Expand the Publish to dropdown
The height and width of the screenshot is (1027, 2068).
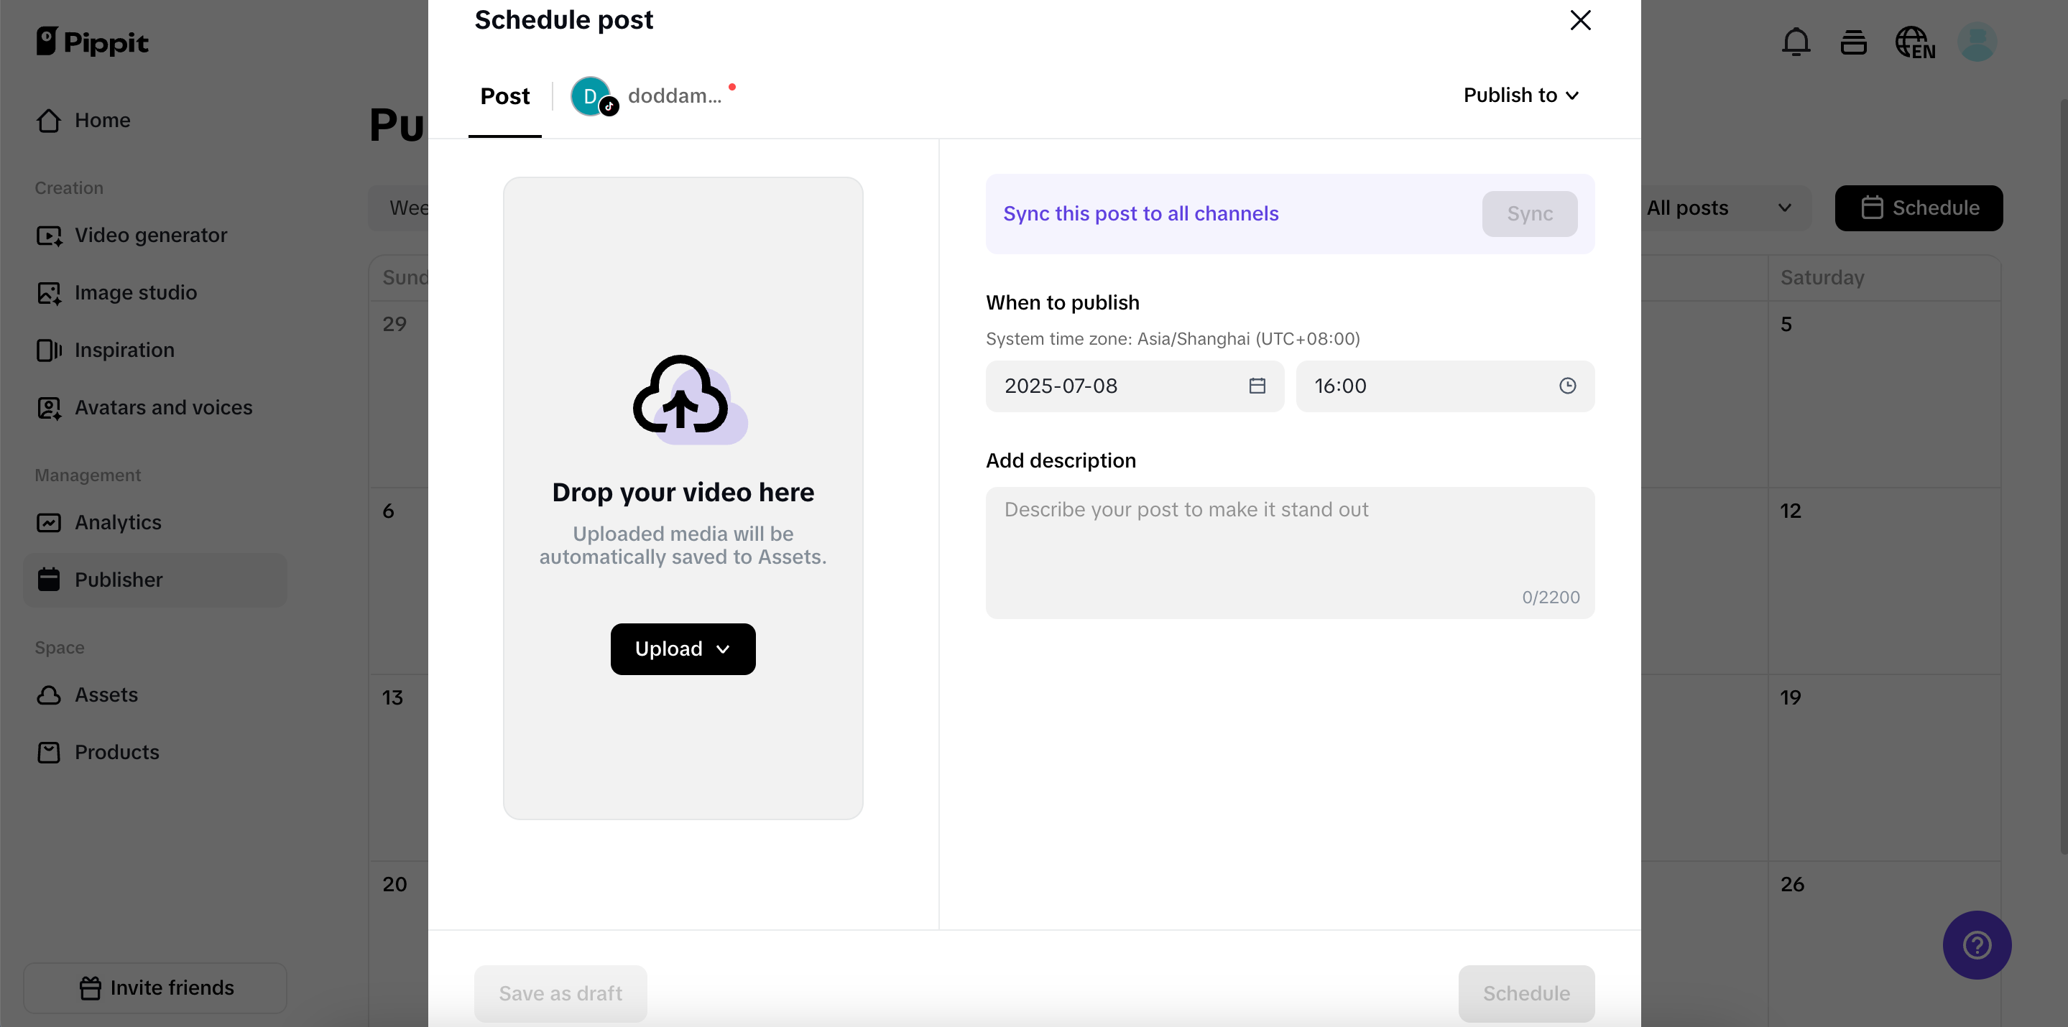coord(1520,95)
